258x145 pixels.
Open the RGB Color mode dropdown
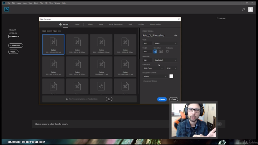click(x=153, y=68)
